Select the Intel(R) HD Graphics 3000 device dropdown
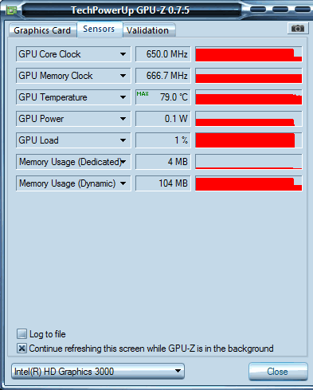313x390 pixels. (98, 371)
